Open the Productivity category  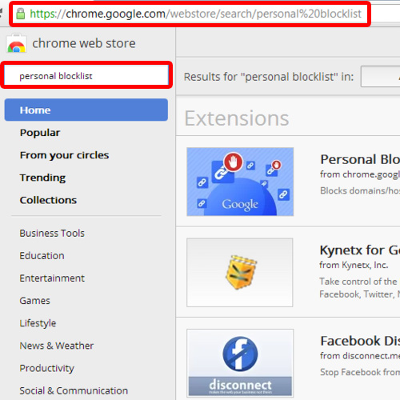click(46, 368)
